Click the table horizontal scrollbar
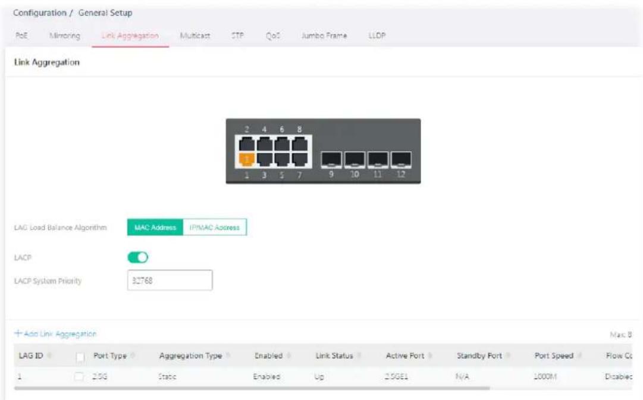The image size is (643, 400). (252, 388)
